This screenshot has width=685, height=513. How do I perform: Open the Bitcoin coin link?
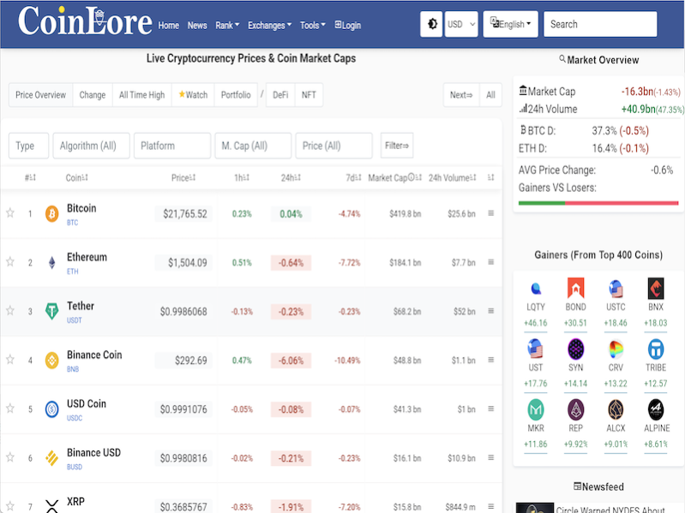click(x=81, y=208)
